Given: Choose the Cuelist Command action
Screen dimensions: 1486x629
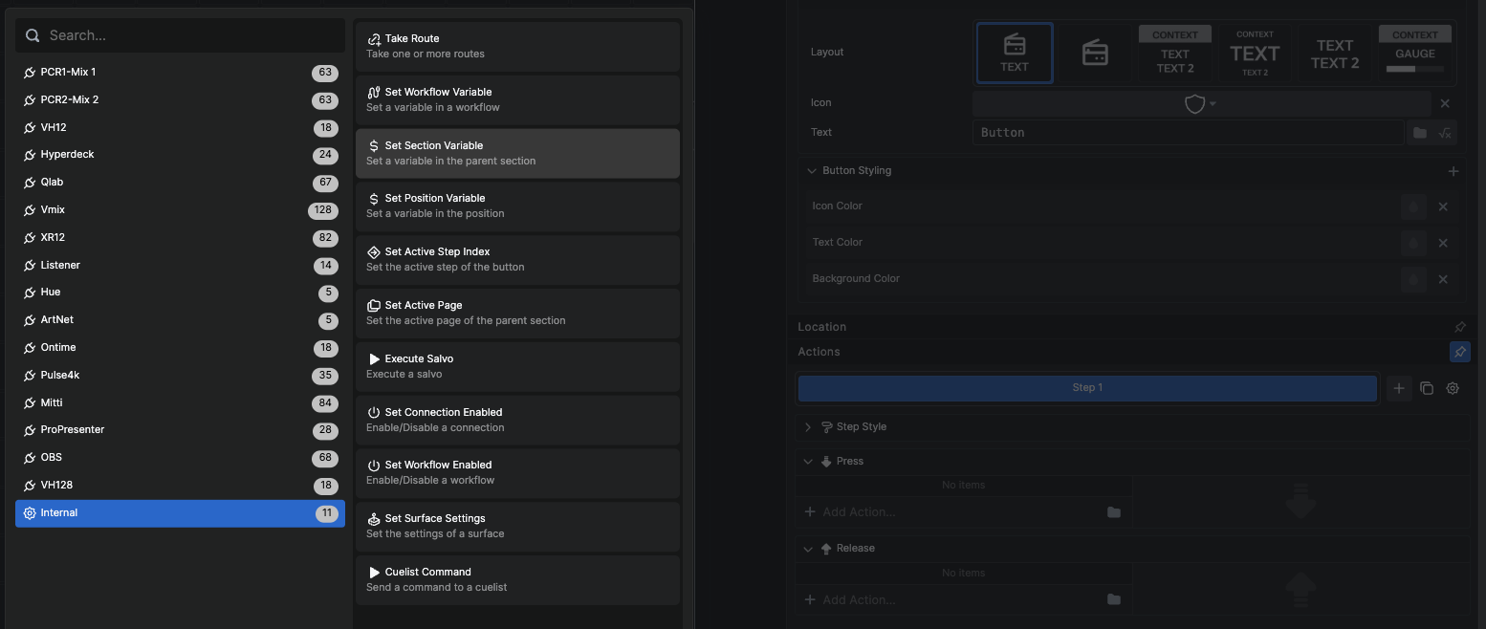Looking at the screenshot, I should tap(517, 579).
